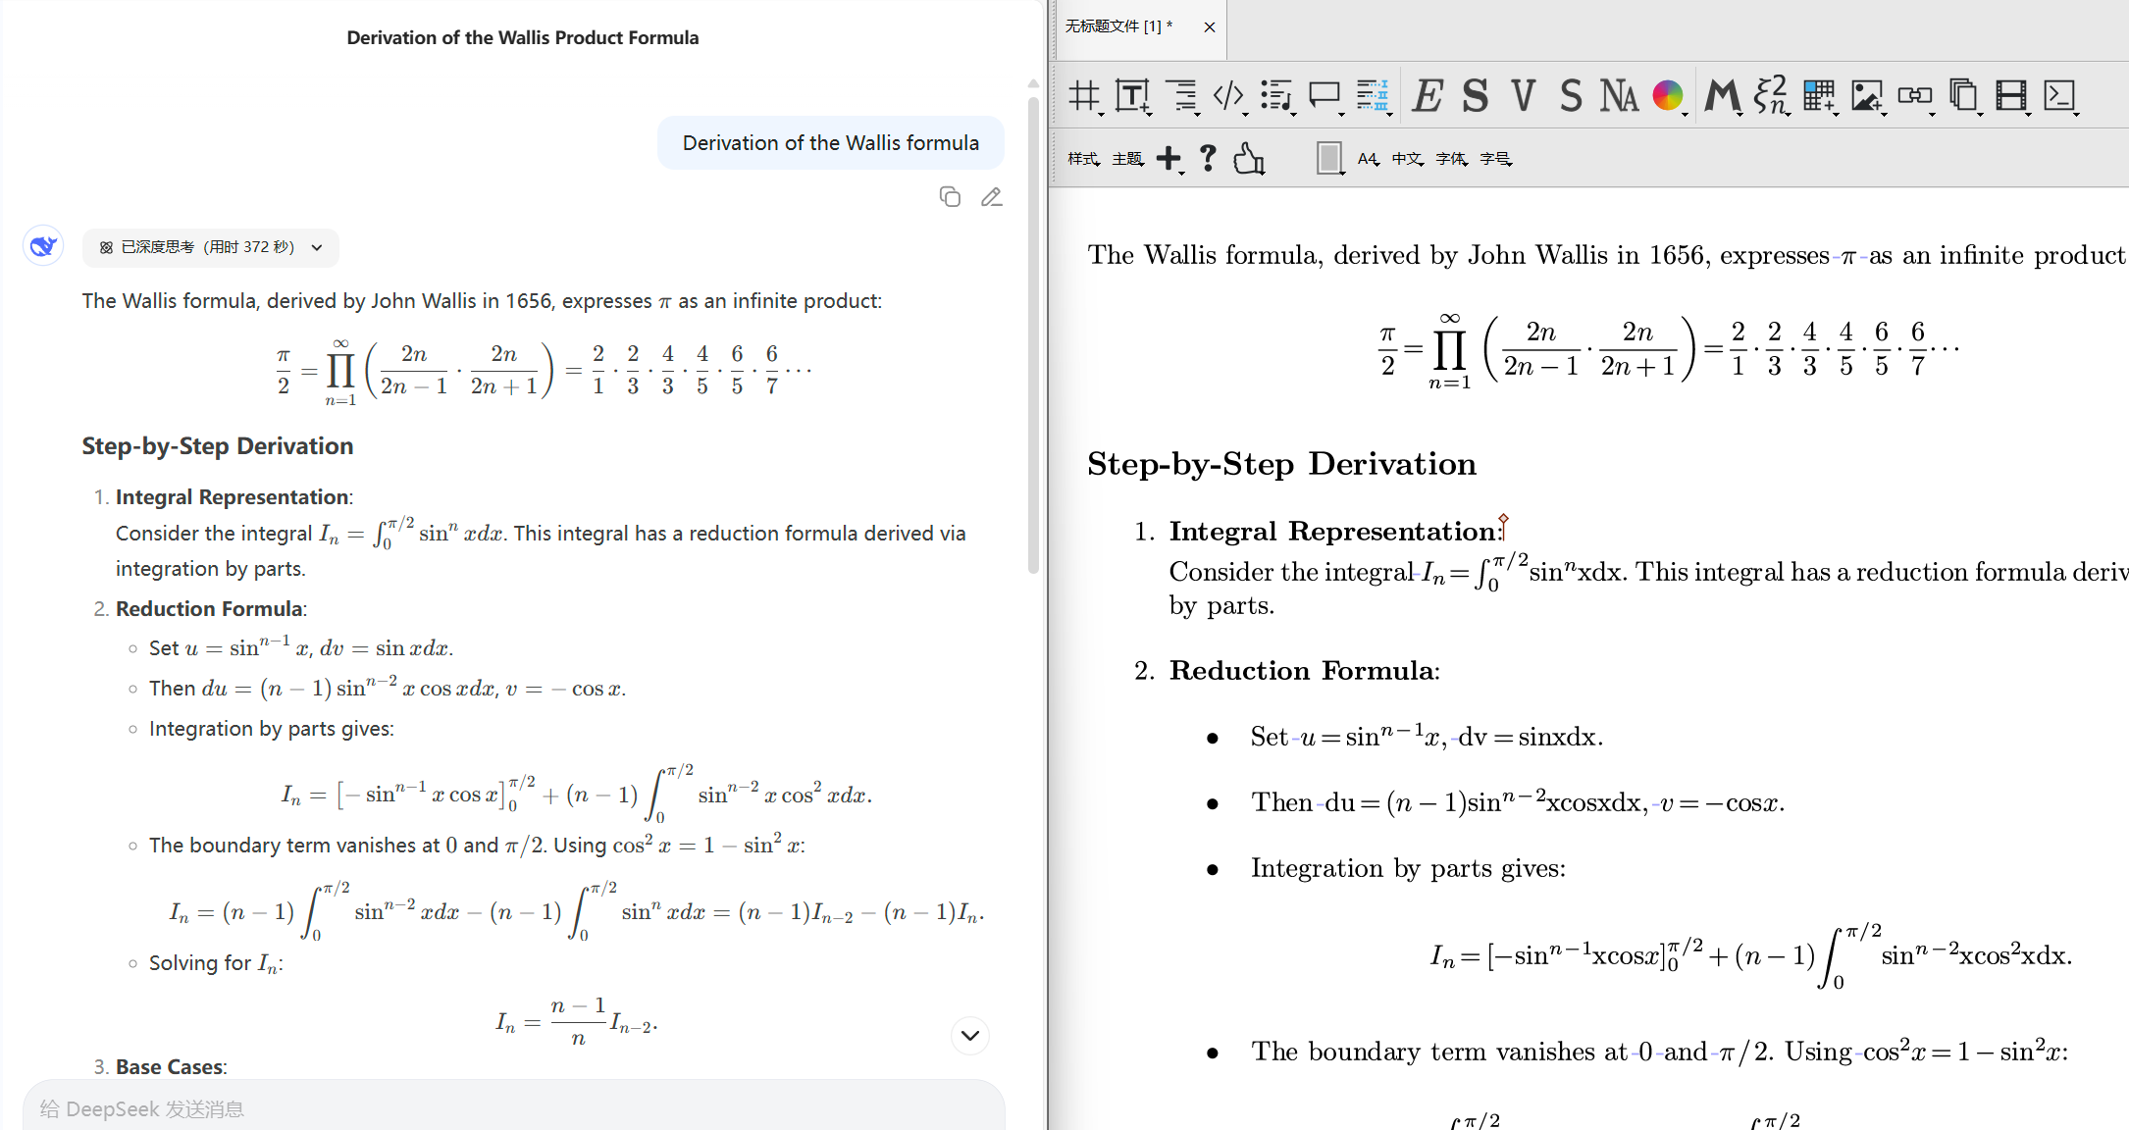The height and width of the screenshot is (1130, 2129).
Task: Apply strong (bold S) formatting
Action: point(1475,96)
